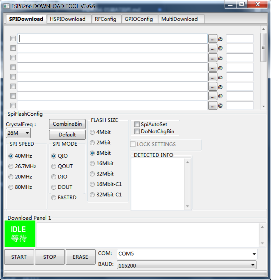Browse file with eighth row's ... button
The width and height of the screenshot is (271, 280).
point(213,106)
